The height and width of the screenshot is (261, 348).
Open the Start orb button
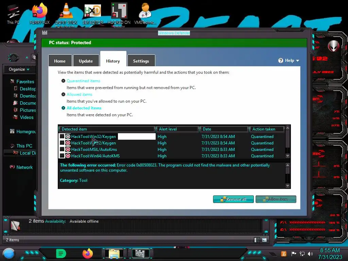point(9,254)
